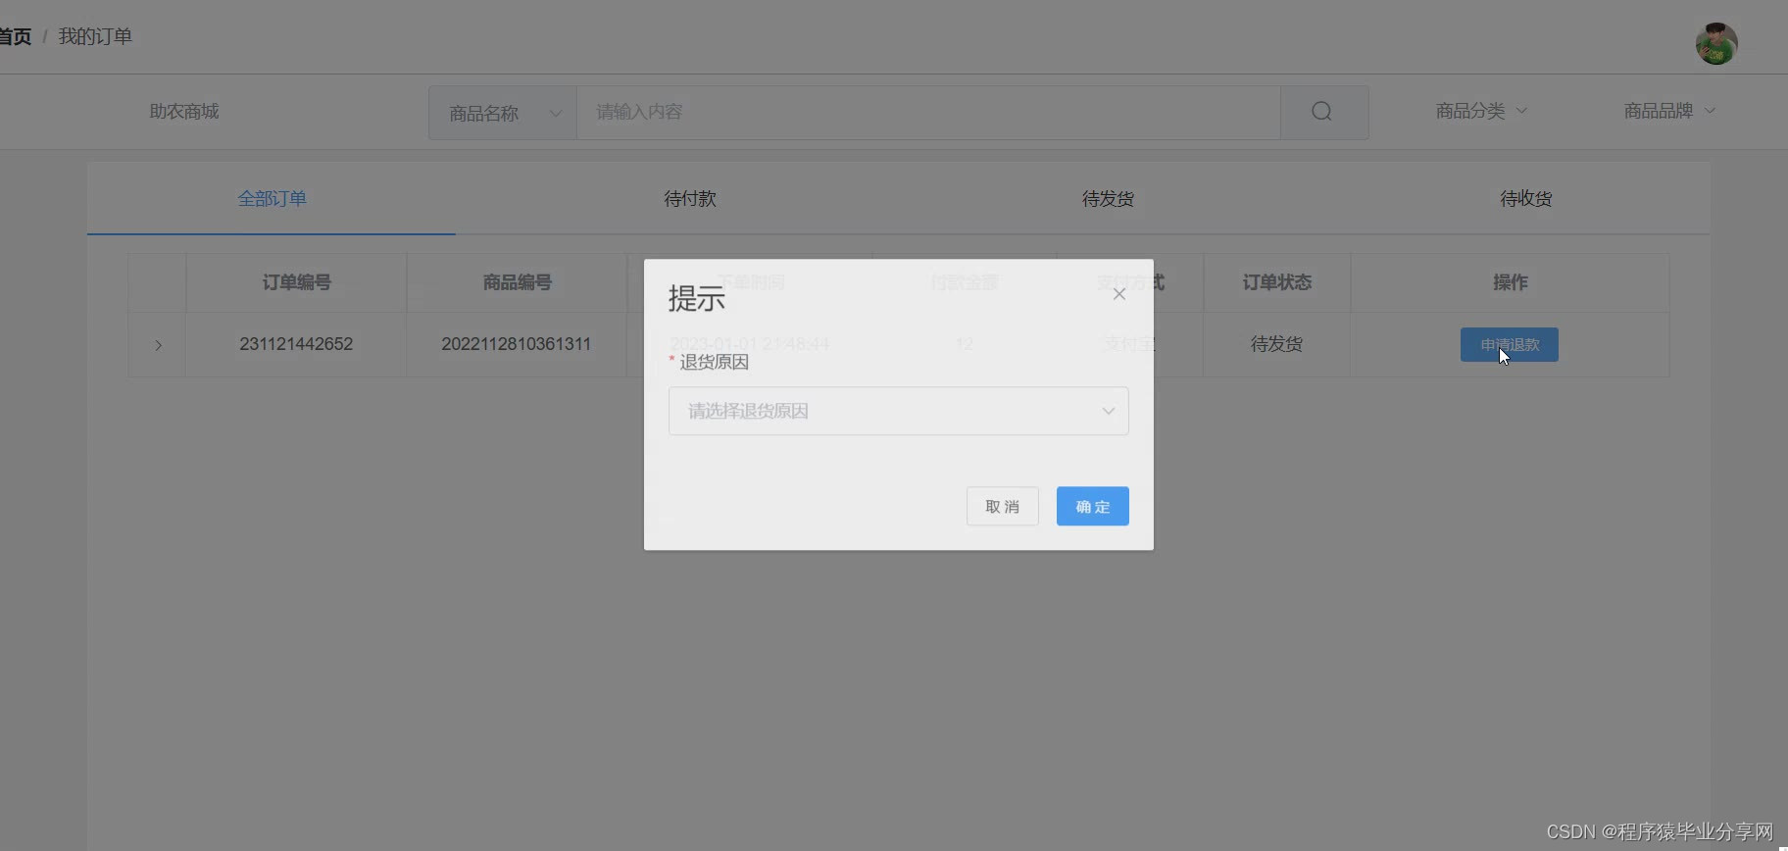Expand order row 231121442652
1788x851 pixels.
158,345
